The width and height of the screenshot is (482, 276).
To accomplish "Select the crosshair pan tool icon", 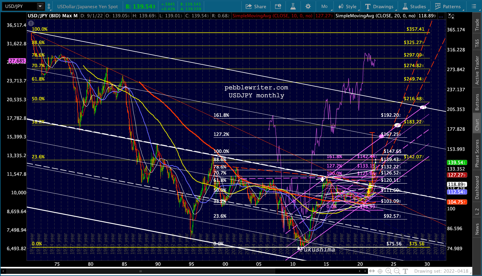I will 380,271.
